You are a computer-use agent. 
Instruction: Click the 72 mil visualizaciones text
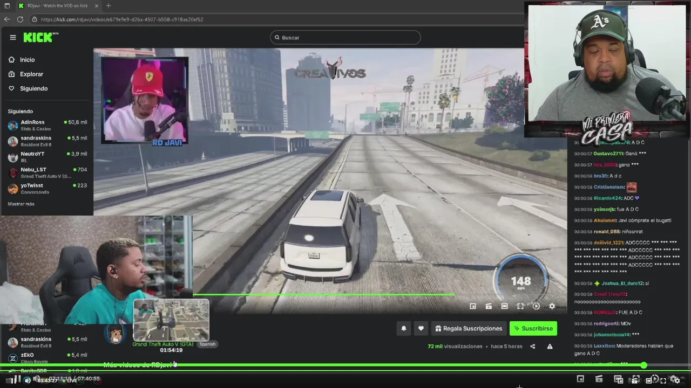point(455,347)
